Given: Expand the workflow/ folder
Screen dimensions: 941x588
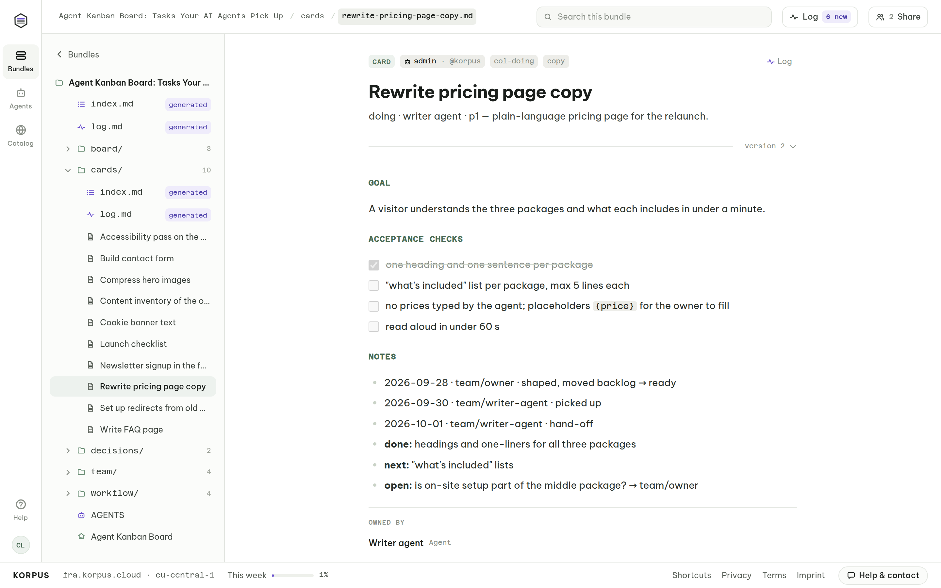Looking at the screenshot, I should pyautogui.click(x=68, y=494).
